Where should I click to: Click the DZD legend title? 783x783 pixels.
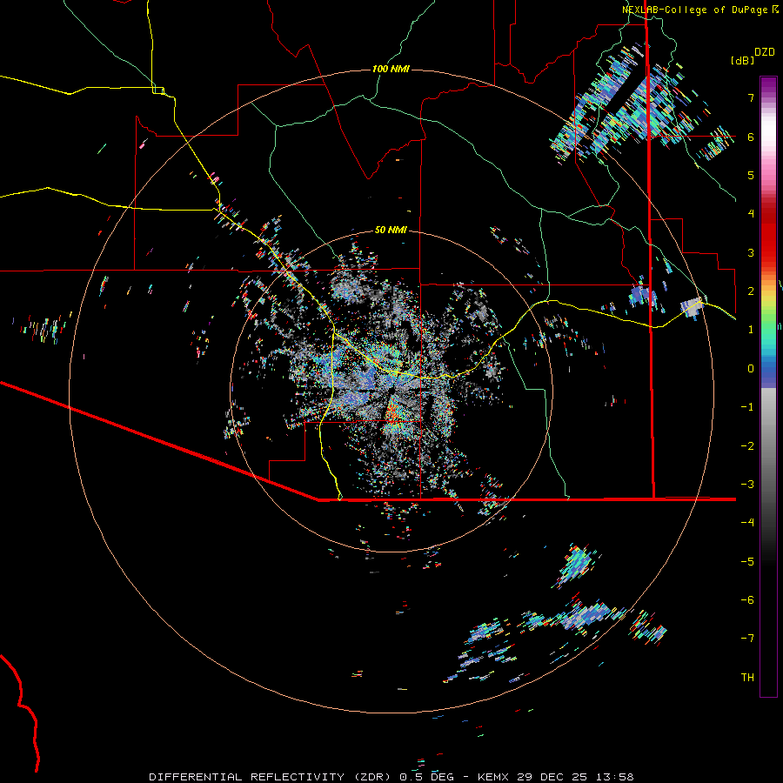765,52
